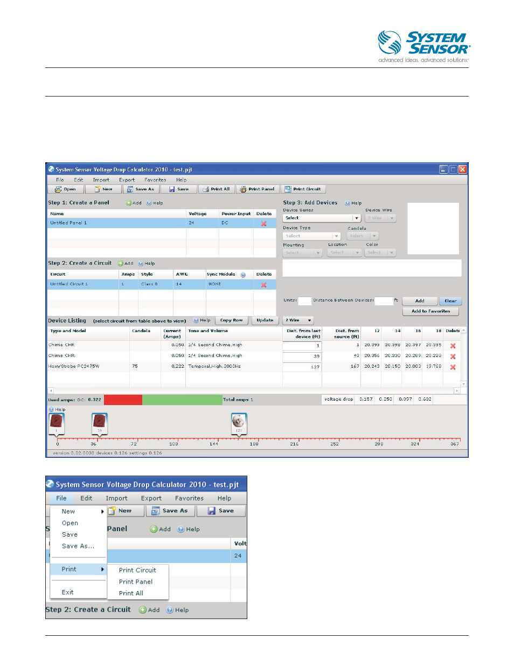Click Step 2 Add icon in the File menu close-up

[x=143, y=610]
